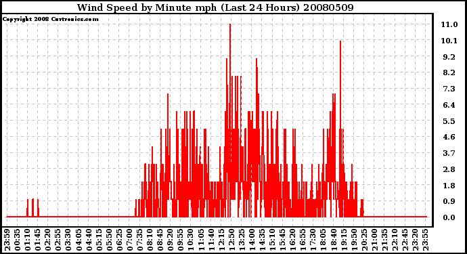Click the 03:30 time label

pos(68,240)
